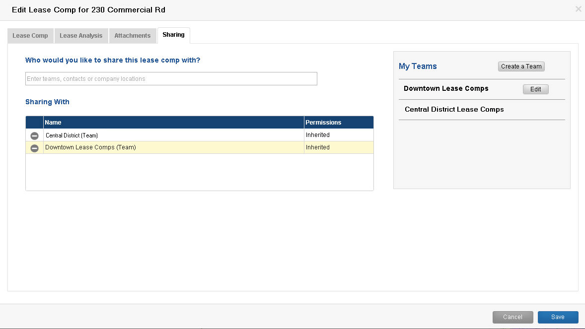
Task: Open the Attachments tab
Action: [x=132, y=35]
